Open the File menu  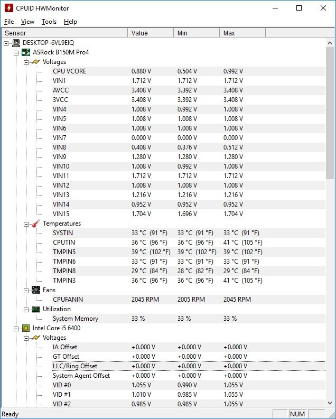[x=9, y=22]
